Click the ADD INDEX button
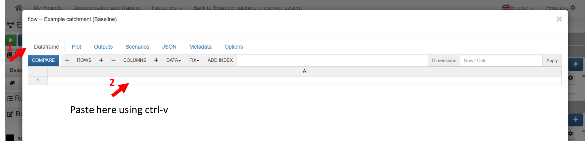Image resolution: width=585 pixels, height=141 pixels. tap(220, 60)
